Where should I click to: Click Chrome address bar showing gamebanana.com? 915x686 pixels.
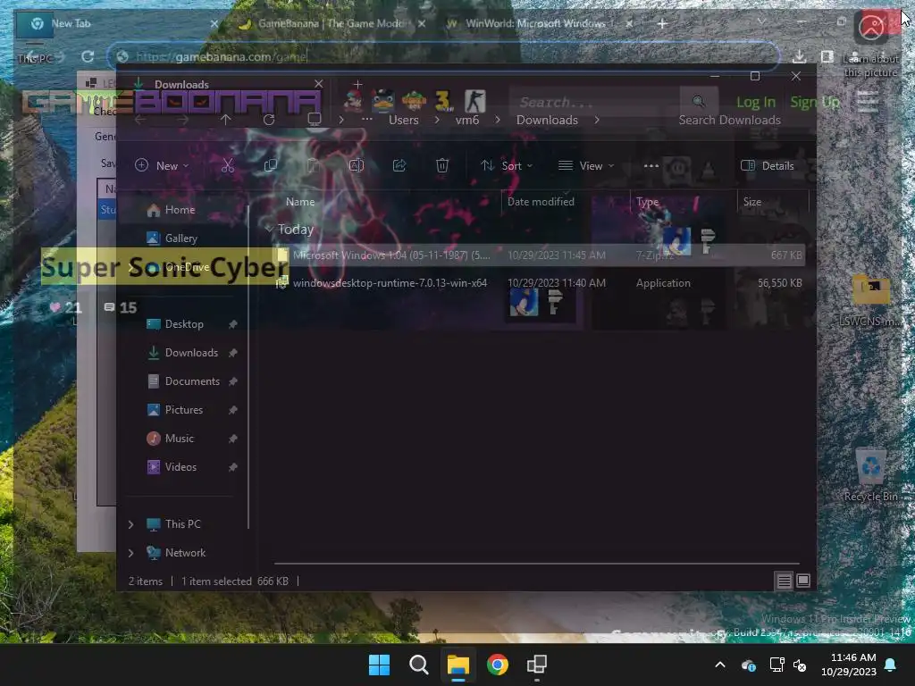(x=443, y=56)
